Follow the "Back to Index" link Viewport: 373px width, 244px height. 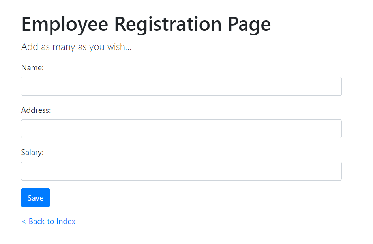[x=49, y=222]
